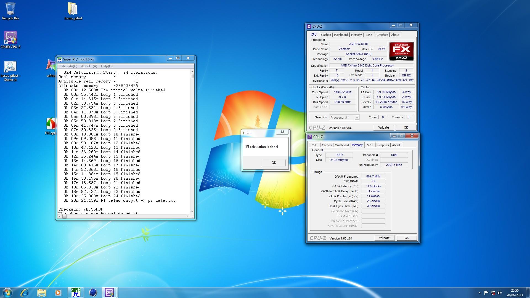Viewport: 530px width, 298px height.
Task: Open the Windows Start menu orb
Action: pyautogui.click(x=7, y=292)
